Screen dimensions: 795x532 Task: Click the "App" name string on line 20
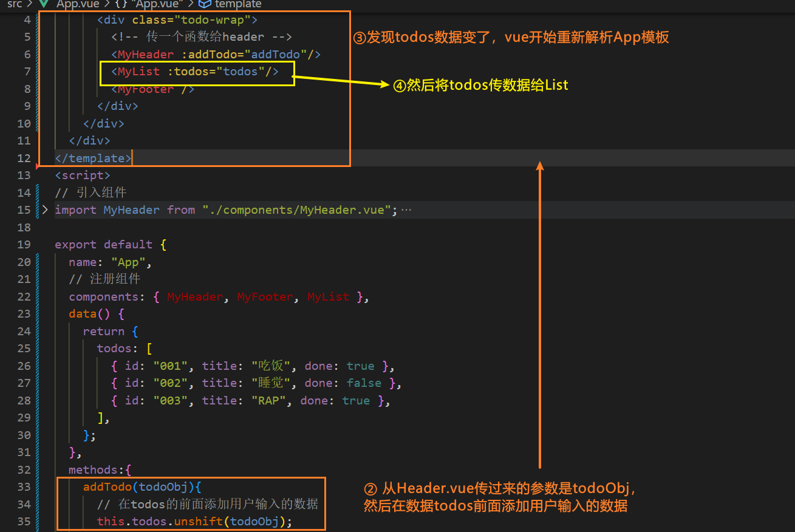pyautogui.click(x=128, y=262)
